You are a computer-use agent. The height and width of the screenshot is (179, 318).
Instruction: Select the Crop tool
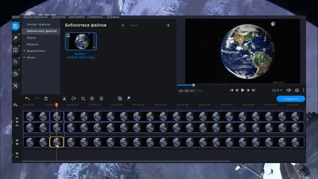click(x=83, y=98)
